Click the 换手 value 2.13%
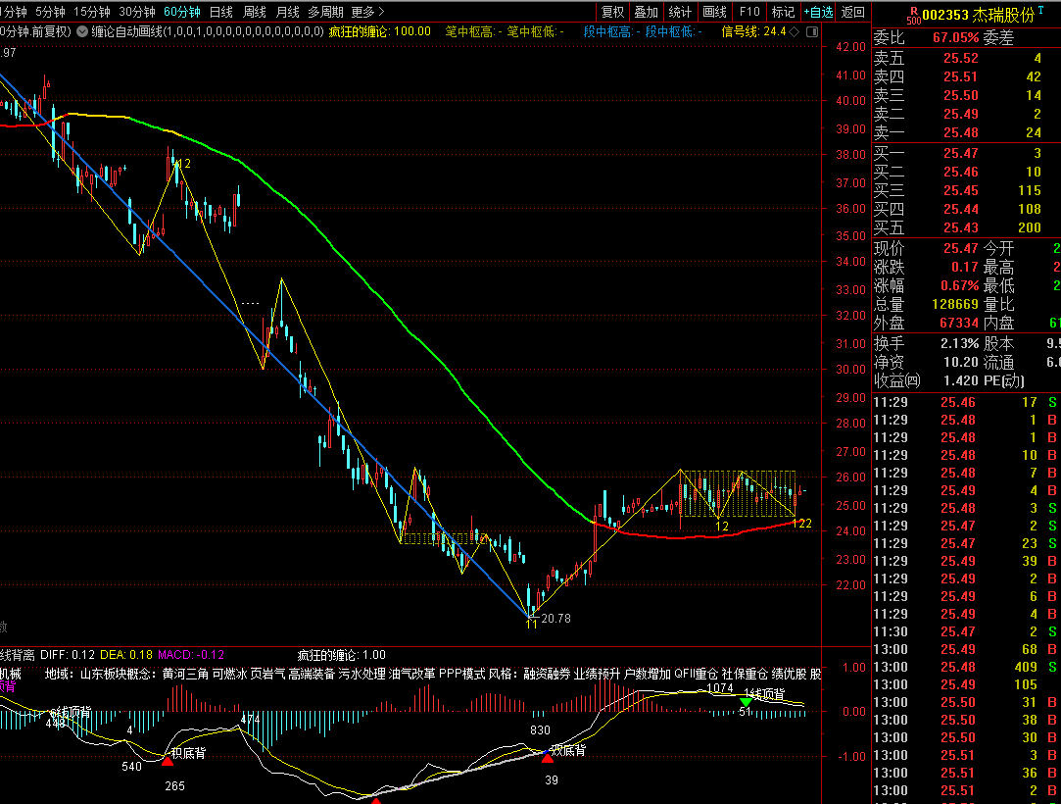Viewport: 1061px width, 804px height. [959, 343]
